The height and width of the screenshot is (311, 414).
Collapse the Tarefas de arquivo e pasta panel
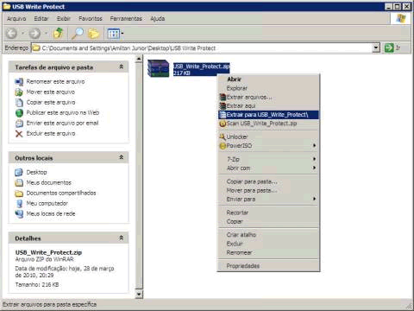[122, 67]
